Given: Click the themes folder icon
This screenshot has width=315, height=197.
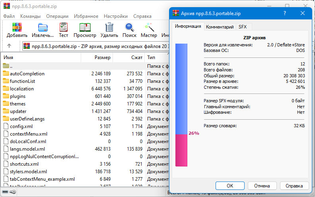Looking at the screenshot, I should click(x=6, y=104).
